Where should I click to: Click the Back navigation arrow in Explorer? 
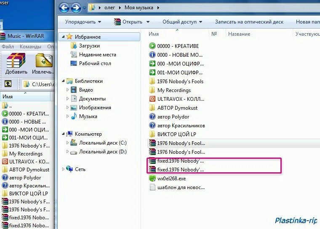[x=64, y=8]
